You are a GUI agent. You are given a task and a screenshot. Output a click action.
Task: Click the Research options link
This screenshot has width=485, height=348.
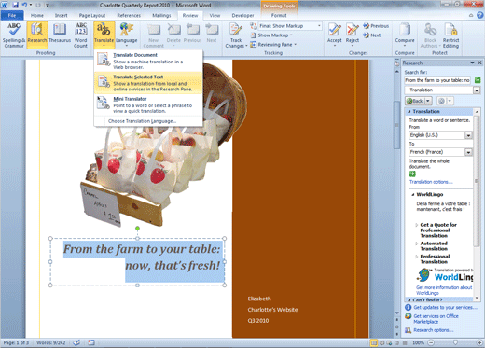(434, 330)
